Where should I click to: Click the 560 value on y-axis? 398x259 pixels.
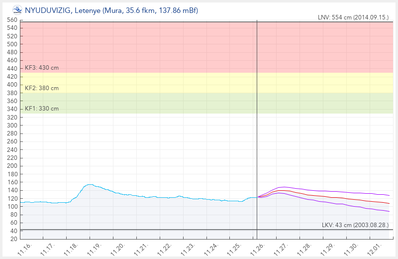pos(12,20)
